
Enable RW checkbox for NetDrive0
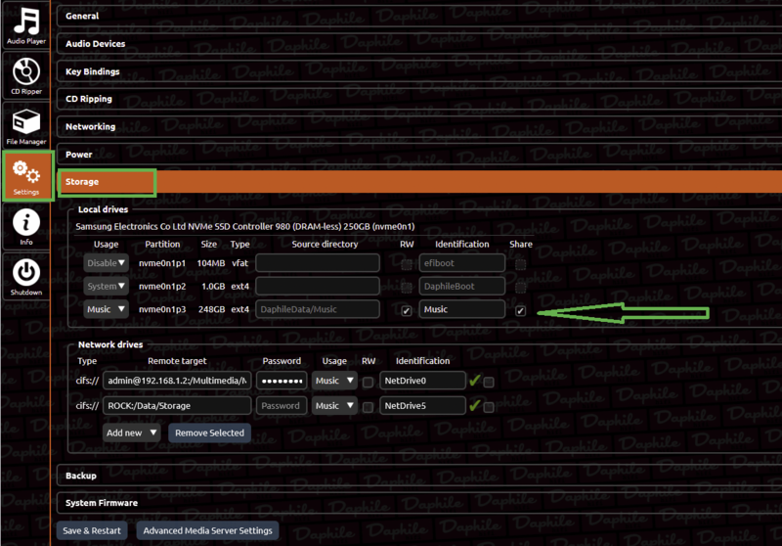(368, 382)
